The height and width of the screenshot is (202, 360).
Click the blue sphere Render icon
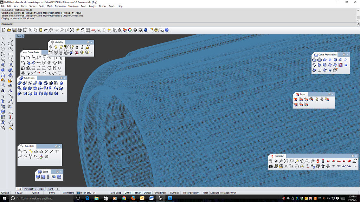point(146,30)
